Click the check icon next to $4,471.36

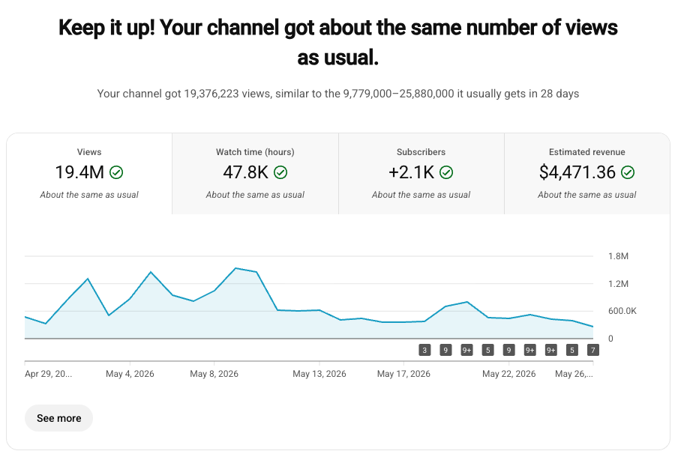point(628,173)
